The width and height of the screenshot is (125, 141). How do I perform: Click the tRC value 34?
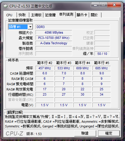(x=102, y=94)
